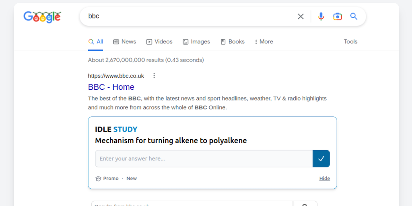Click the Promo graduation cap icon
The image size is (412, 206).
click(98, 179)
